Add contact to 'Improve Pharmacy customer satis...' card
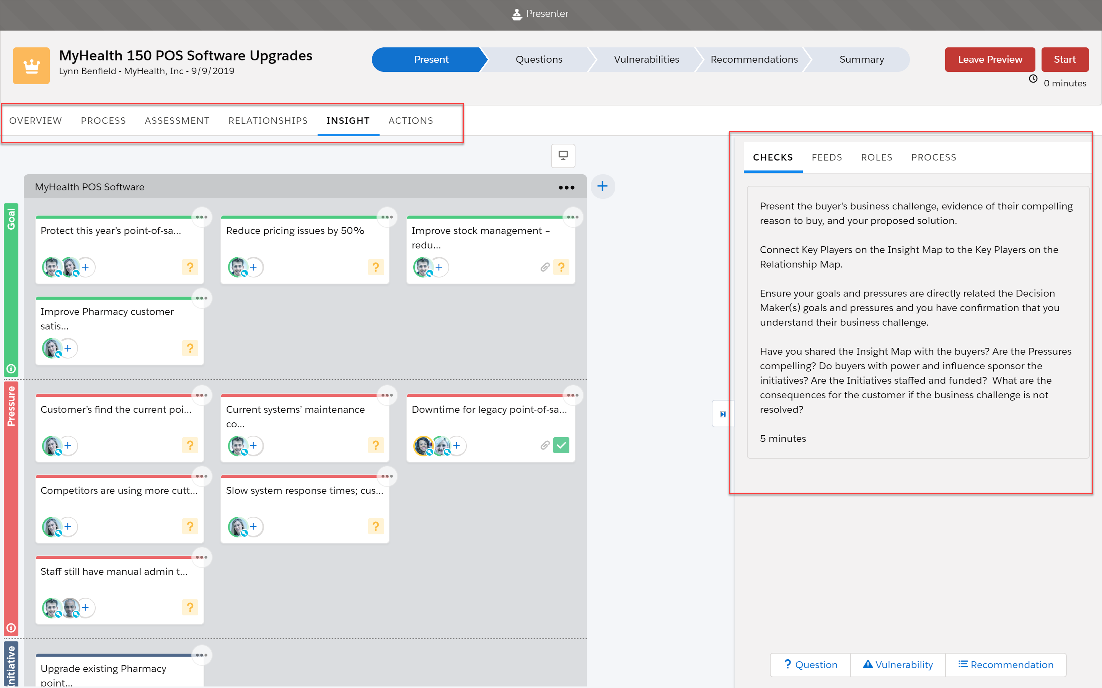 click(68, 348)
